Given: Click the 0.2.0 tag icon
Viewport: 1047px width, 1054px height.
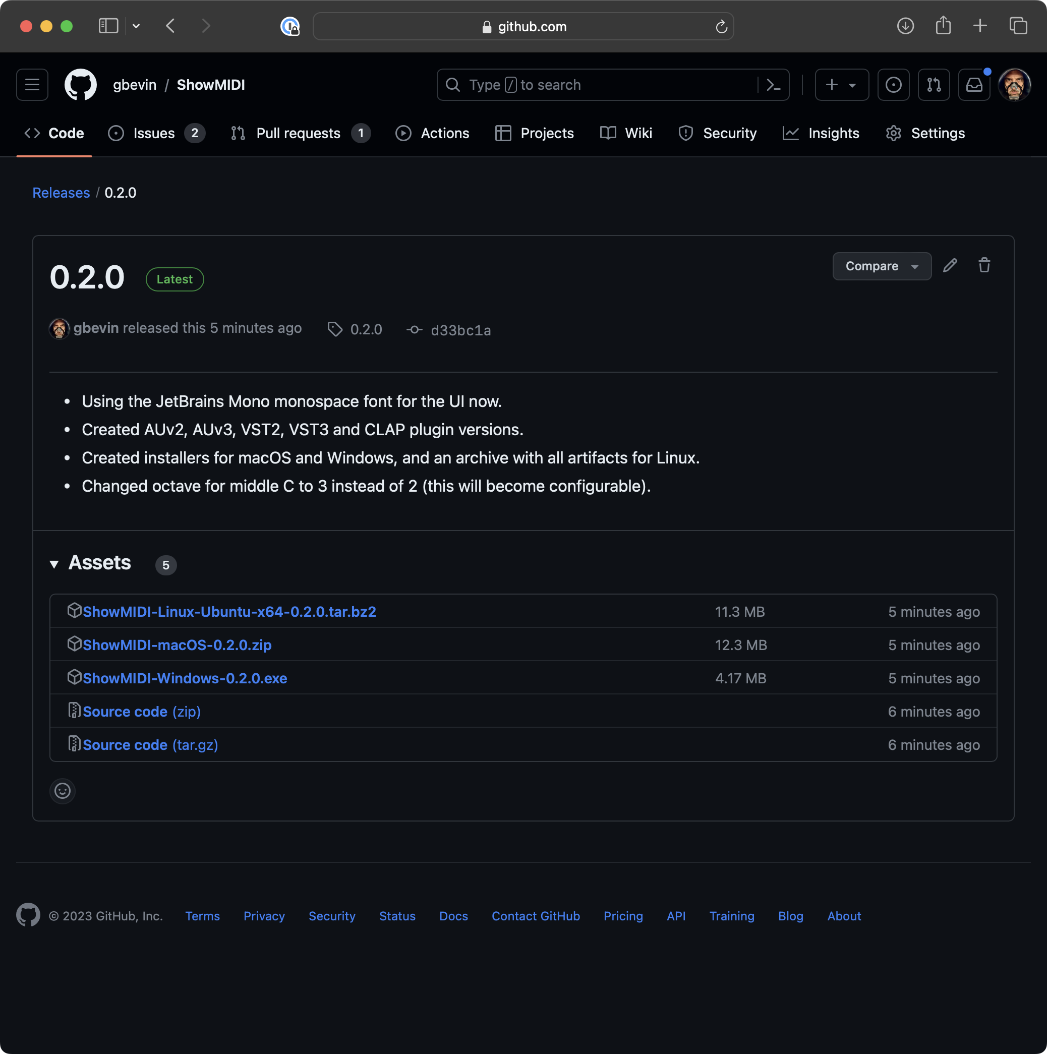Looking at the screenshot, I should pyautogui.click(x=335, y=329).
